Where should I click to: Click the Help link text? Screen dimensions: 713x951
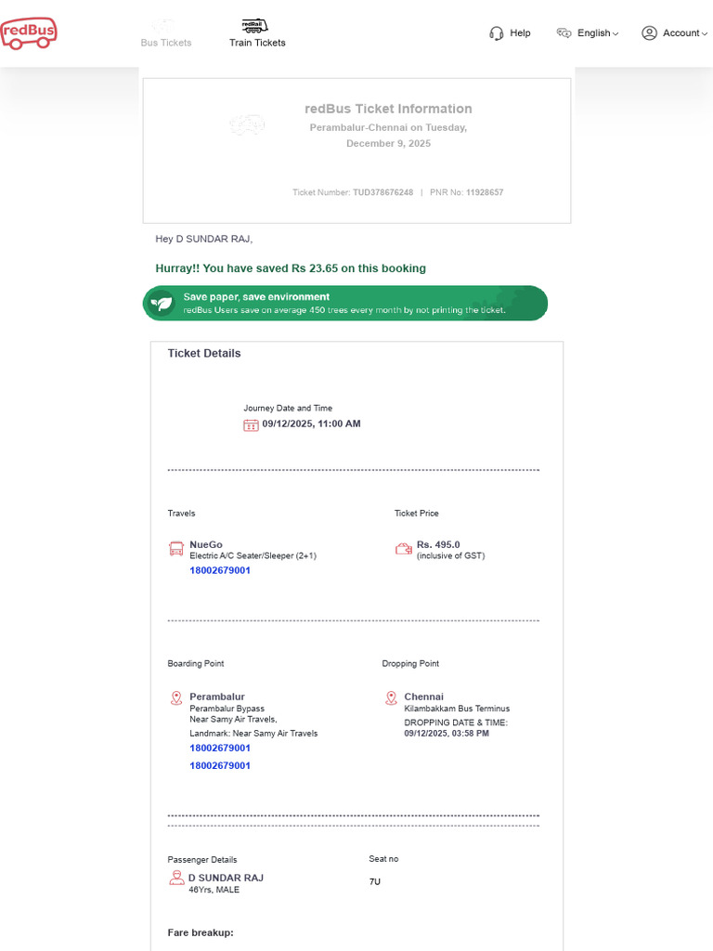pyautogui.click(x=520, y=33)
